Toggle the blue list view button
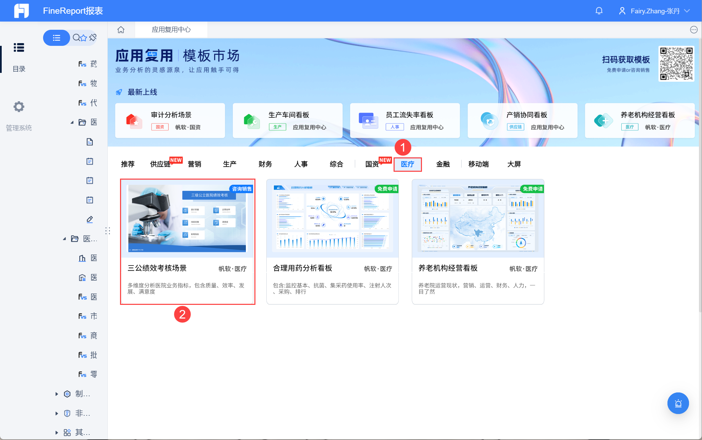Screen dimensions: 702x440 [56, 38]
